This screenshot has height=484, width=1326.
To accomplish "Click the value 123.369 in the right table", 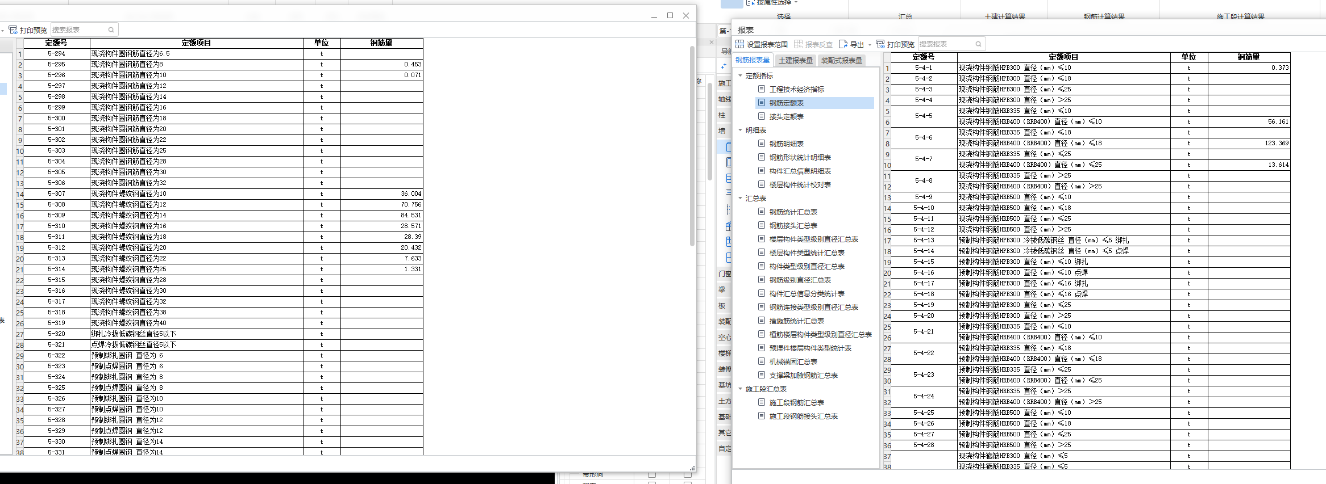I will 1277,144.
